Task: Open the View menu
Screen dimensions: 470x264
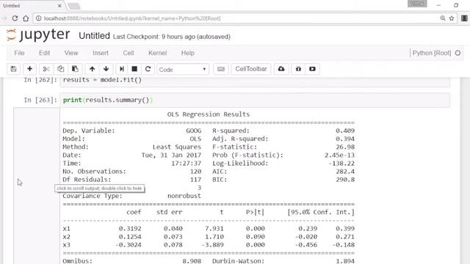Action: pos(71,53)
